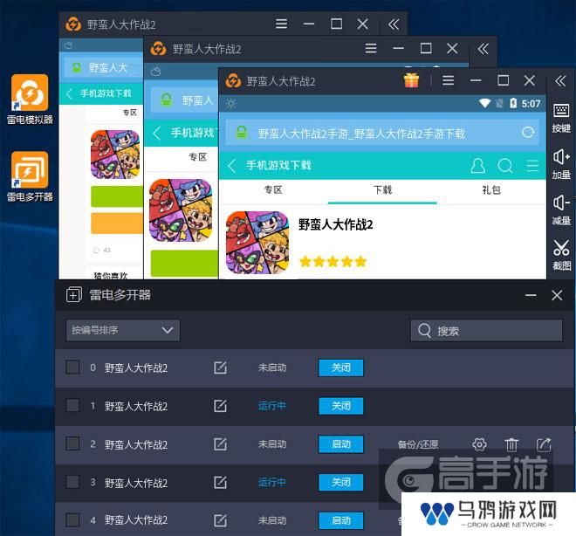Click the 运行中 status of instance 3
This screenshot has width=576, height=536.
click(x=271, y=483)
